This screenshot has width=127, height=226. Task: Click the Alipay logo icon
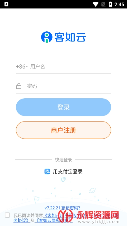coord(47,171)
